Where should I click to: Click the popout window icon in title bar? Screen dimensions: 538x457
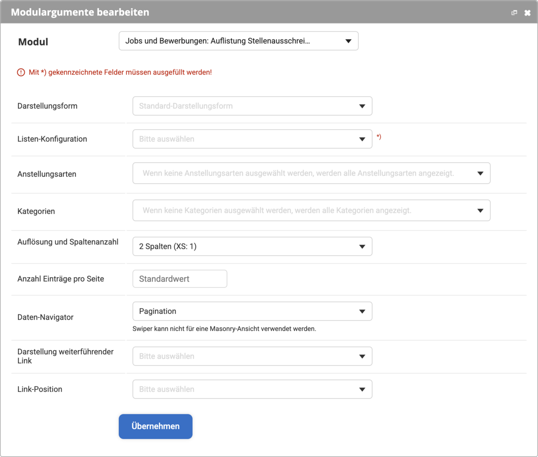pyautogui.click(x=514, y=13)
